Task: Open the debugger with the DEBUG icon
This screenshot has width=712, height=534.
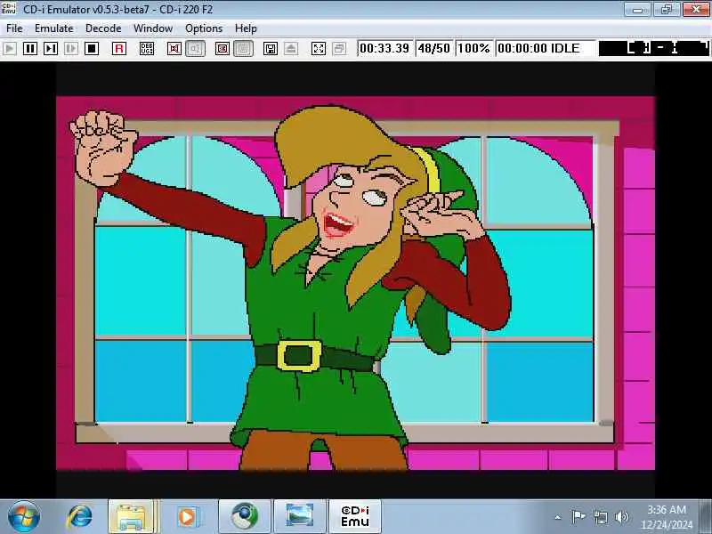Action: pos(147,49)
